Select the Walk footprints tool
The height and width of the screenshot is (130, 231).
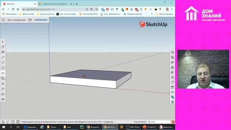click(3, 94)
